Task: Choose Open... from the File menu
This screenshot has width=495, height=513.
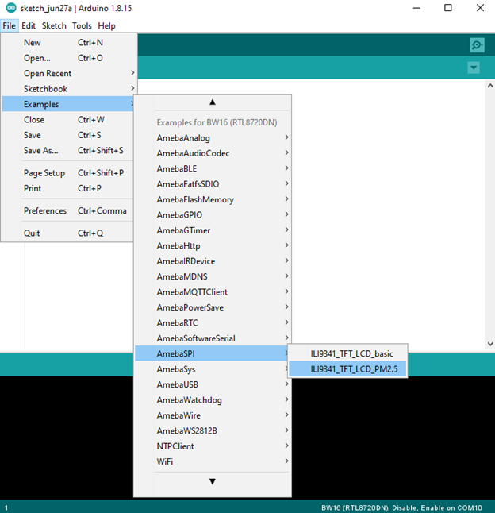Action: click(69, 58)
